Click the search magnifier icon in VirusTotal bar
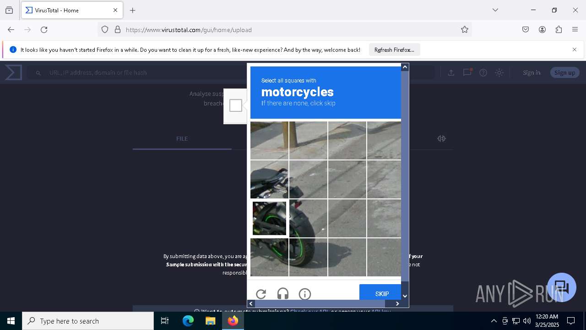Screen dimensions: 586x330 point(38,73)
